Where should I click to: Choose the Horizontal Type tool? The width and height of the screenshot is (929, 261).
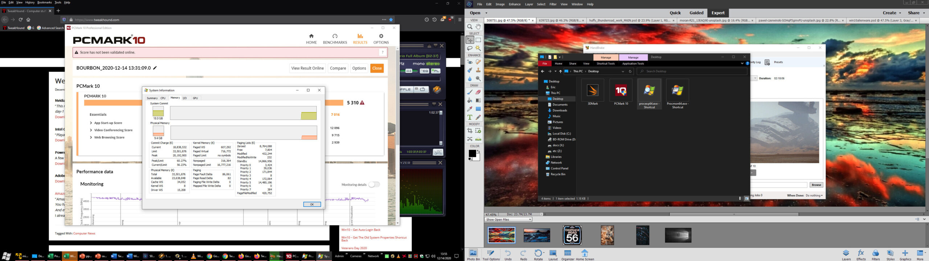coord(470,117)
